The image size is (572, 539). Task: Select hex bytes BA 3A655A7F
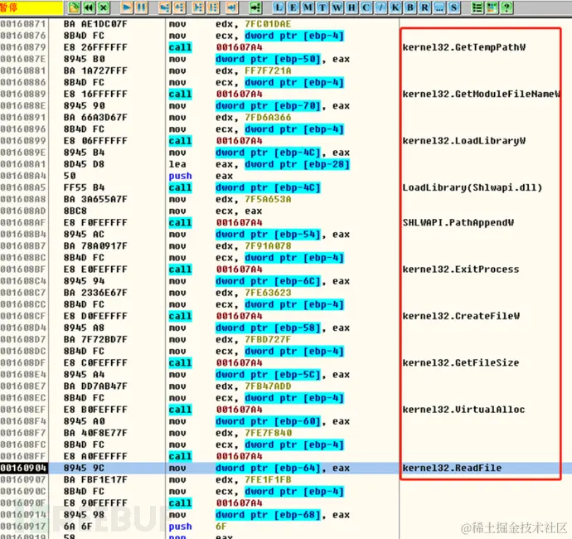click(x=95, y=199)
